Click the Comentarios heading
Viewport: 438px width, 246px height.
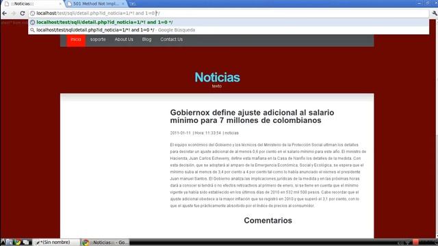coord(268,220)
